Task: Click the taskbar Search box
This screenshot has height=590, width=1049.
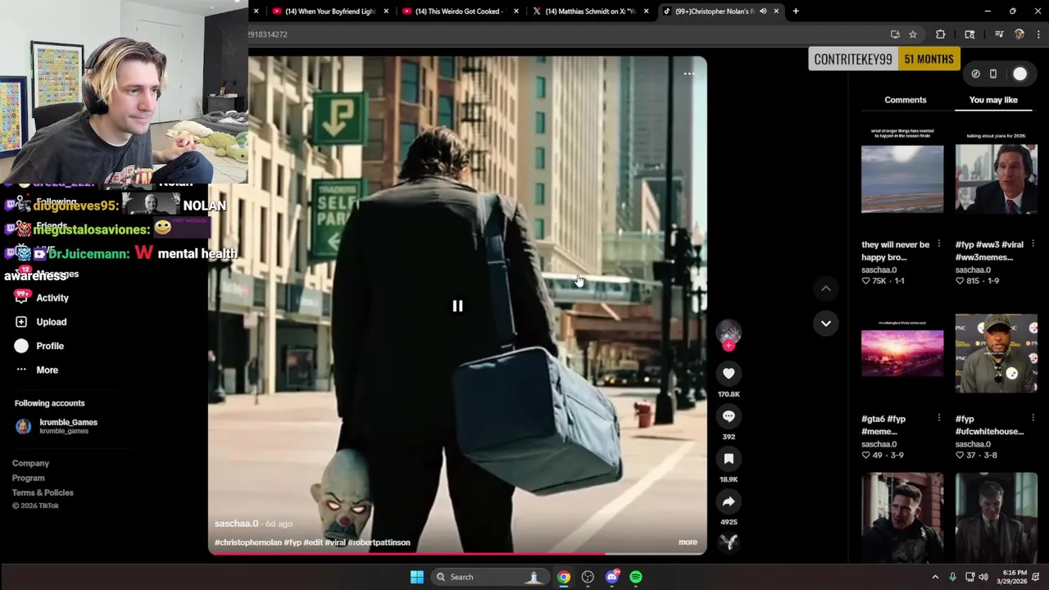Action: pyautogui.click(x=490, y=577)
